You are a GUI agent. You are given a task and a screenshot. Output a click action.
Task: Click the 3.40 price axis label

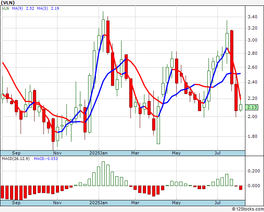click(x=252, y=17)
